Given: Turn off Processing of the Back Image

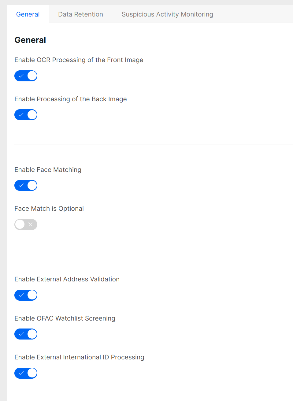Looking at the screenshot, I should 26,115.
